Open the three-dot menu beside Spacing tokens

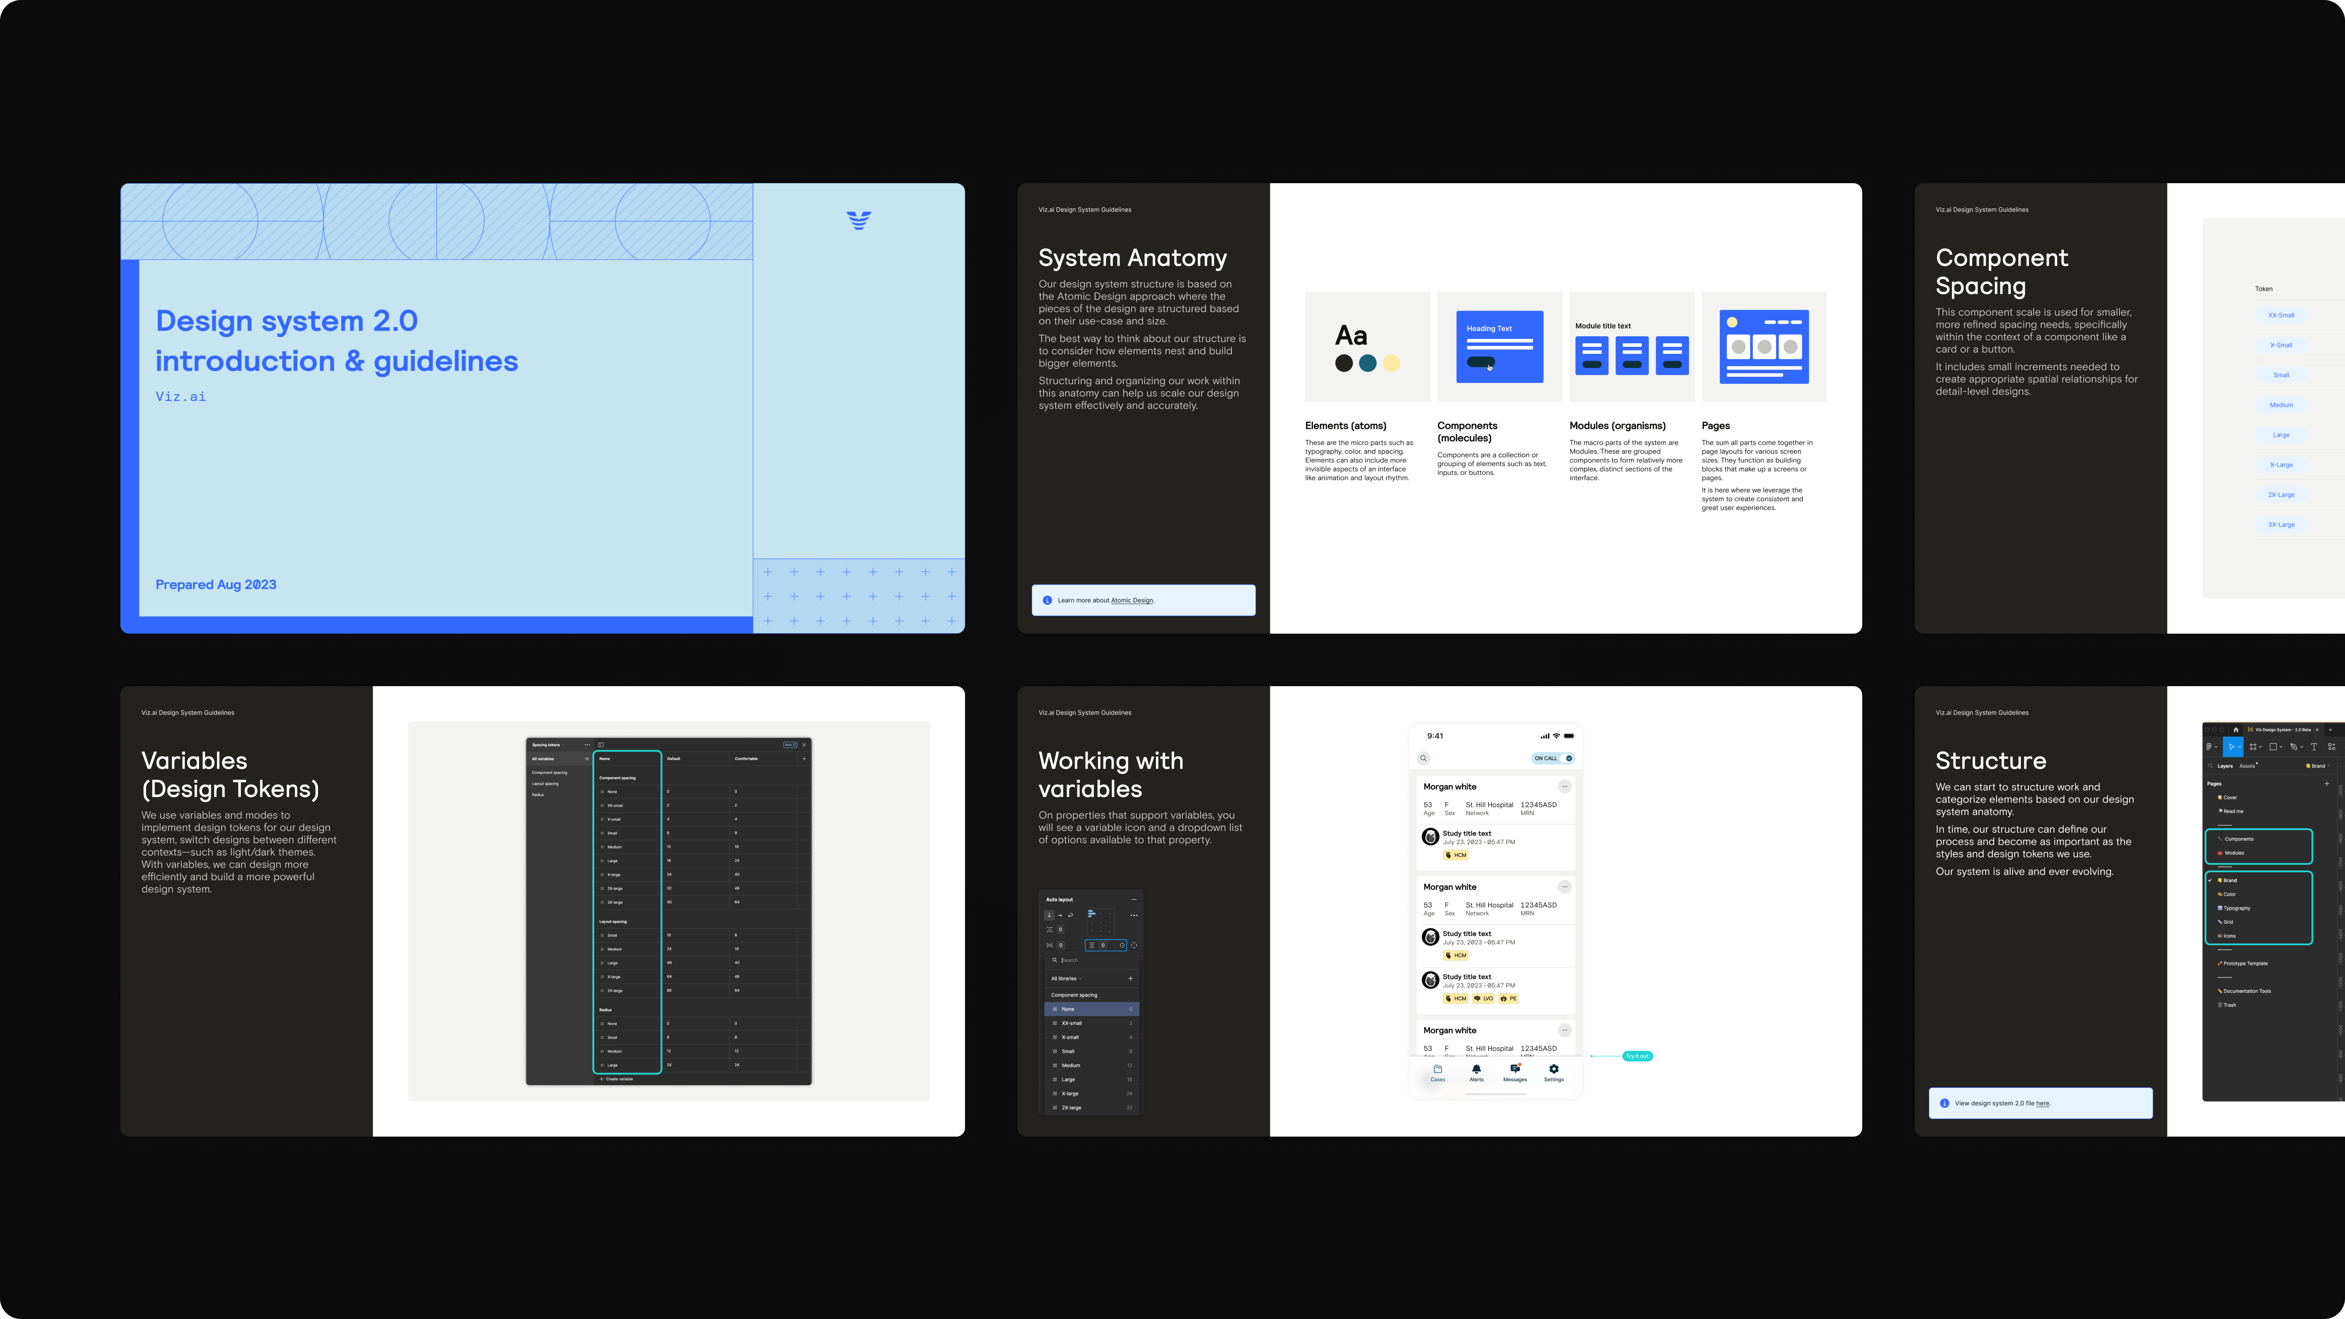(587, 745)
